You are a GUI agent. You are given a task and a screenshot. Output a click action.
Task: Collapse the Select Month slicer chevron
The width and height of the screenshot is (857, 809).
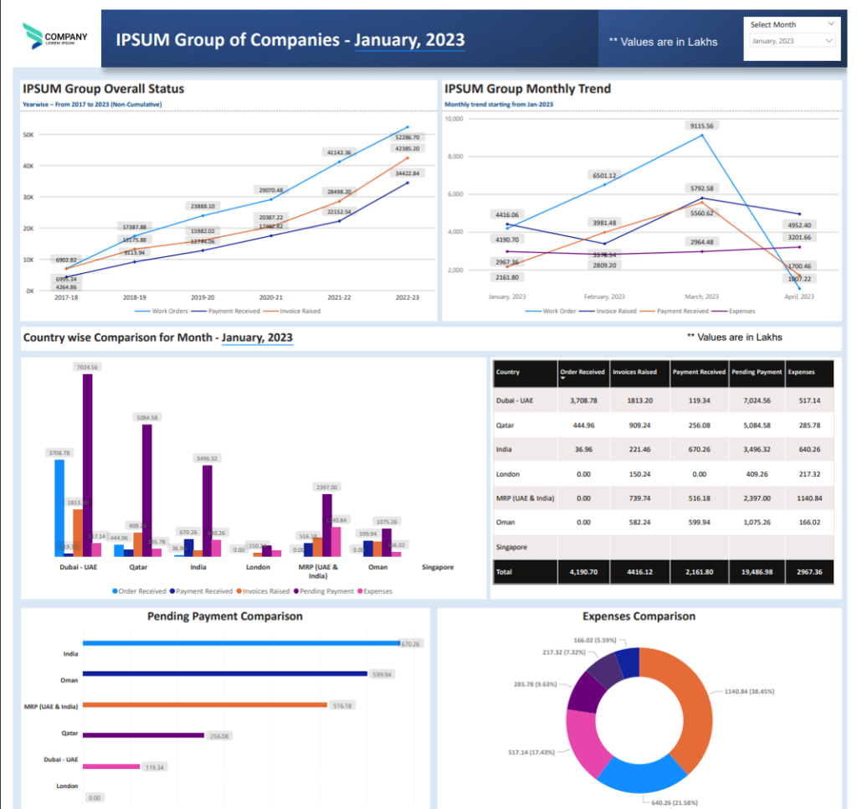830,24
